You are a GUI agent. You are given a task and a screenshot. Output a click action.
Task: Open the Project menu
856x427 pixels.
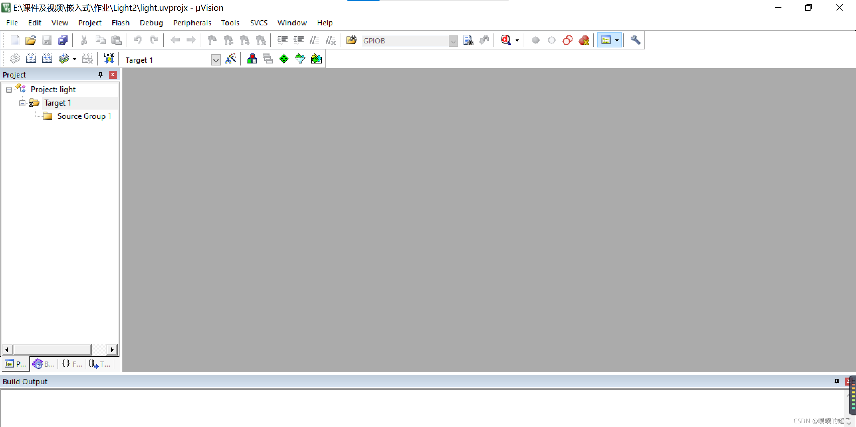(x=88, y=22)
